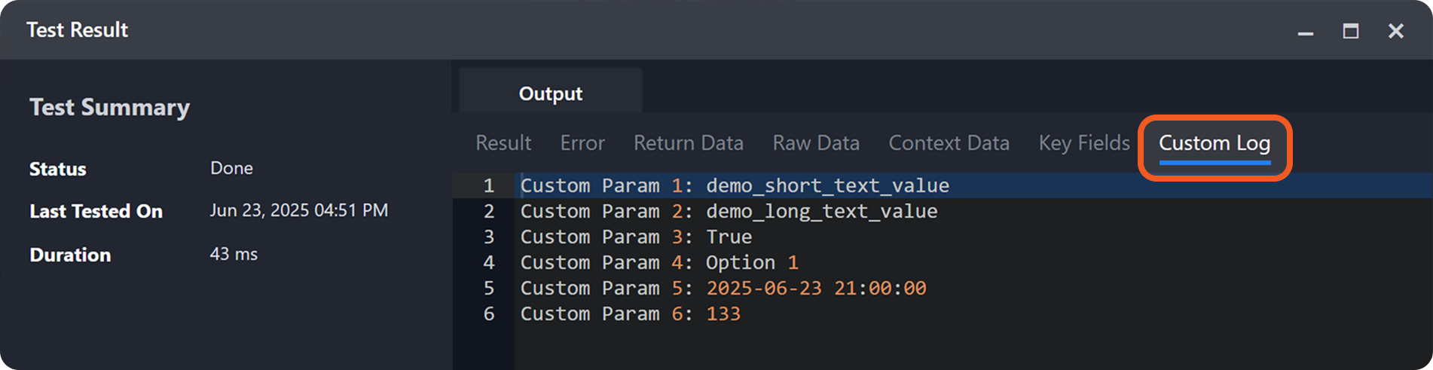
Task: Click line number 6 in the gutter
Action: pos(488,314)
